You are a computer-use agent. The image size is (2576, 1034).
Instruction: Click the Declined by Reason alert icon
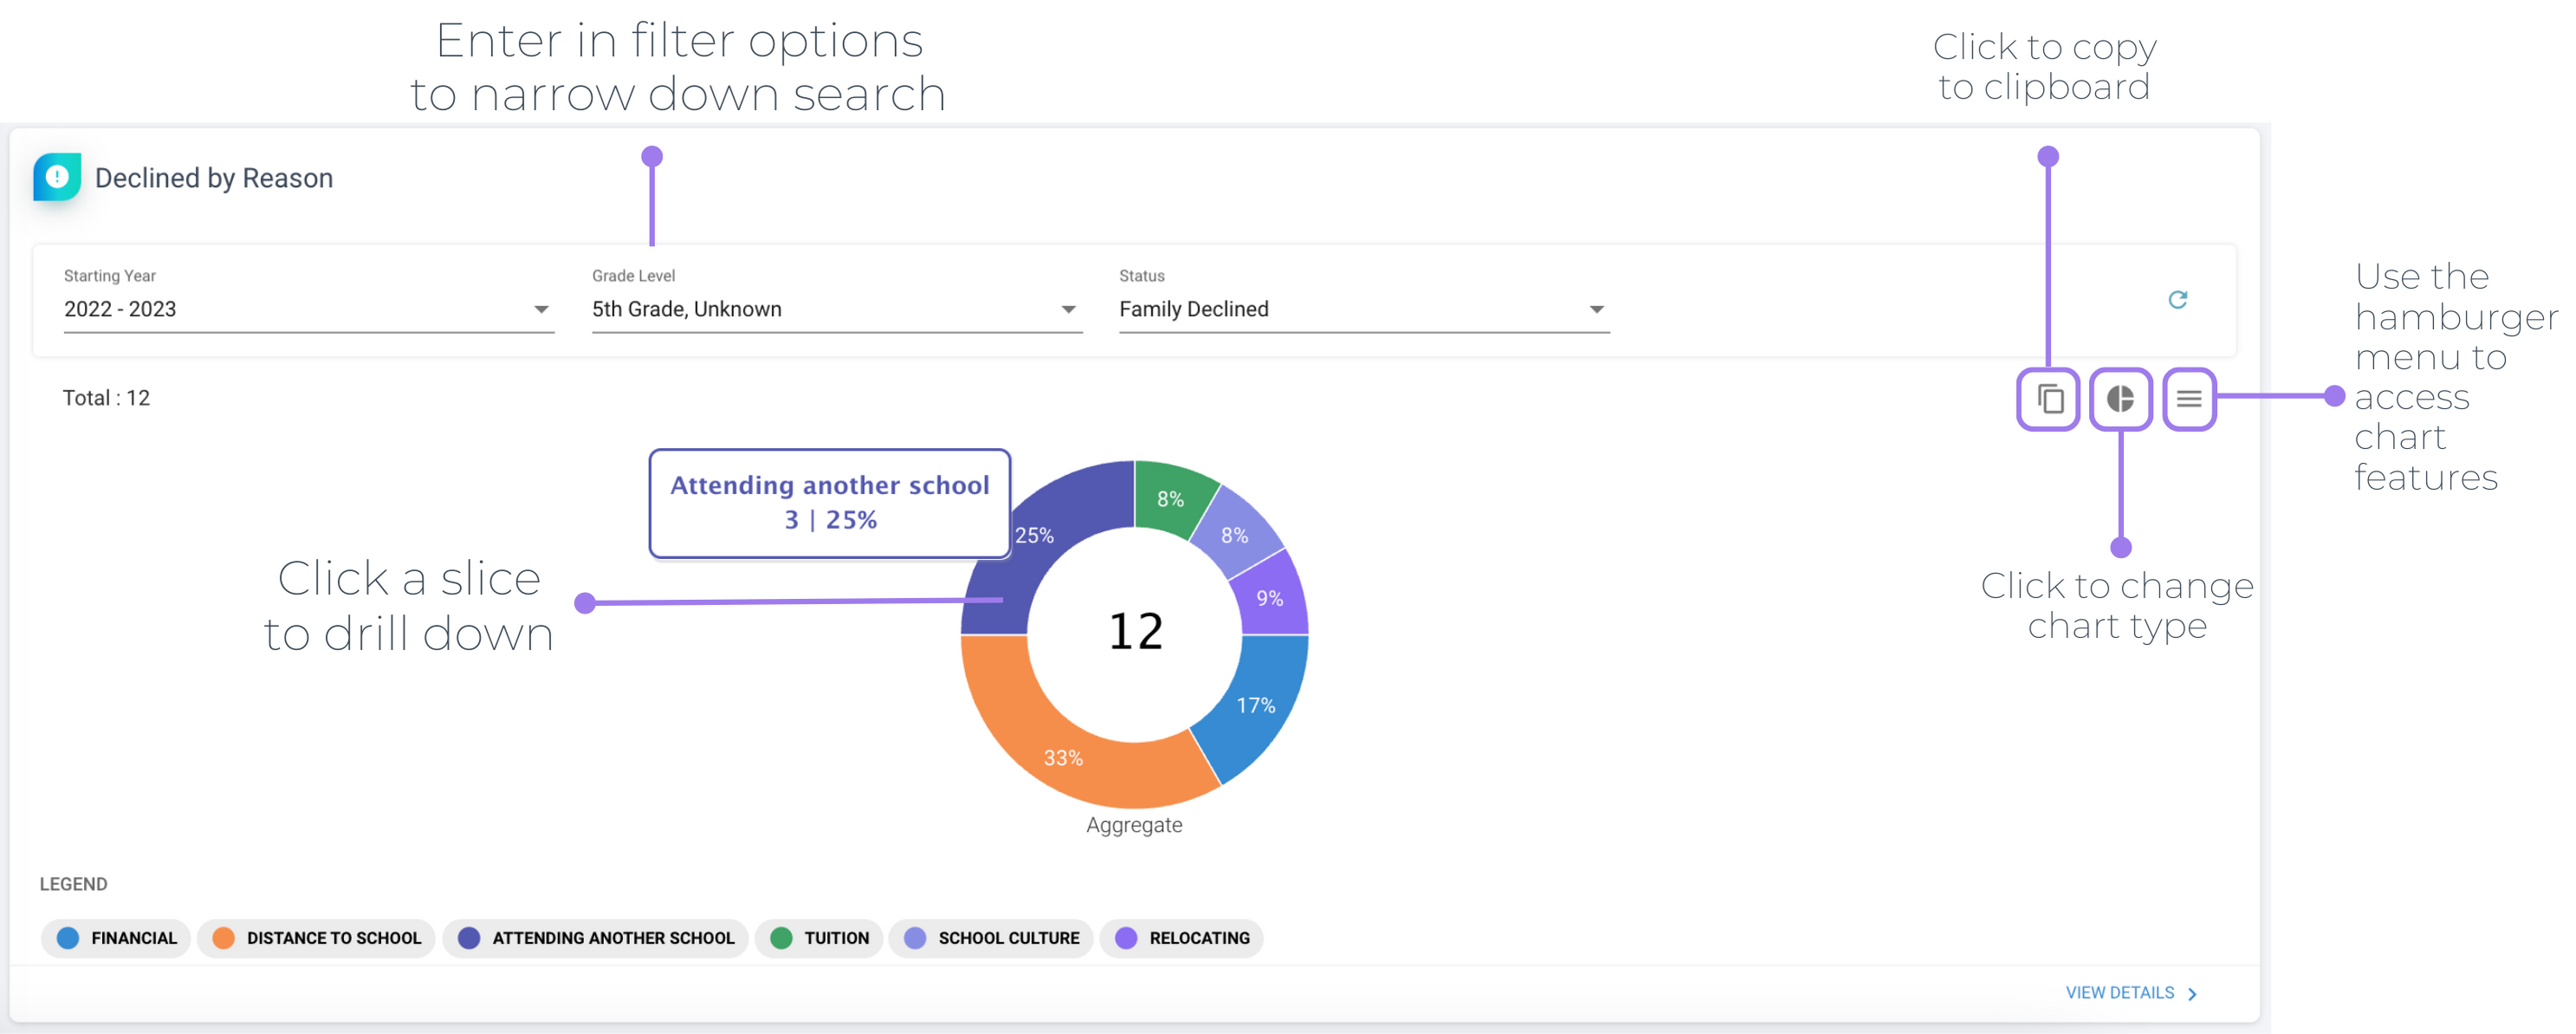(57, 177)
